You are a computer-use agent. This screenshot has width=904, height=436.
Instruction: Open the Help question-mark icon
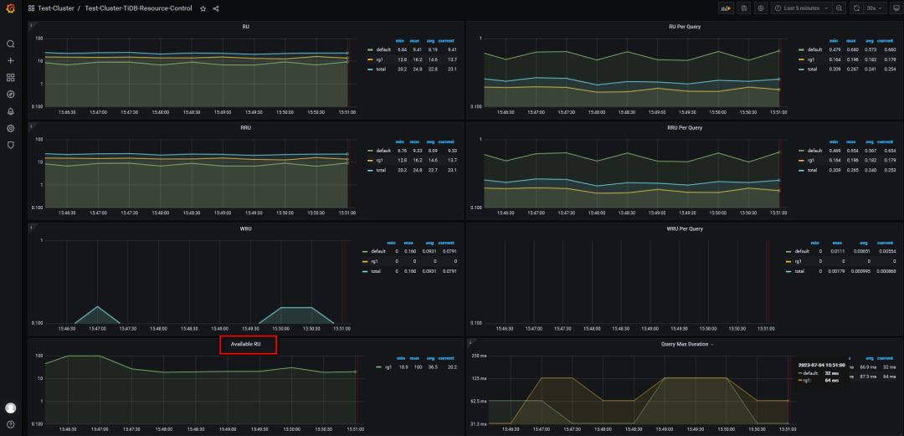tap(10, 424)
